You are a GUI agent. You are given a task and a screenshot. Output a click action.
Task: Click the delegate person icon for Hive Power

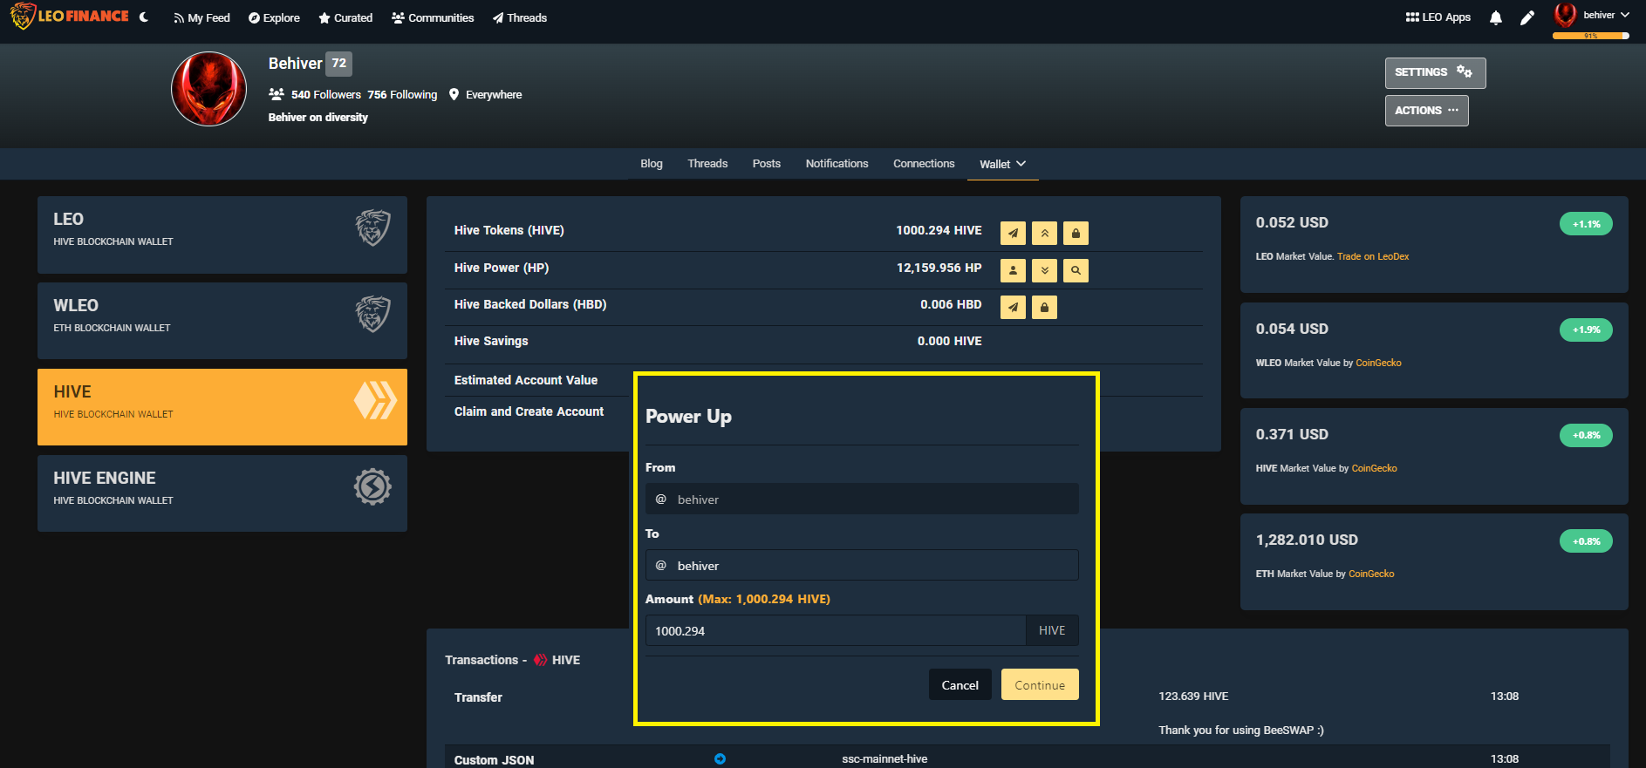click(1013, 270)
